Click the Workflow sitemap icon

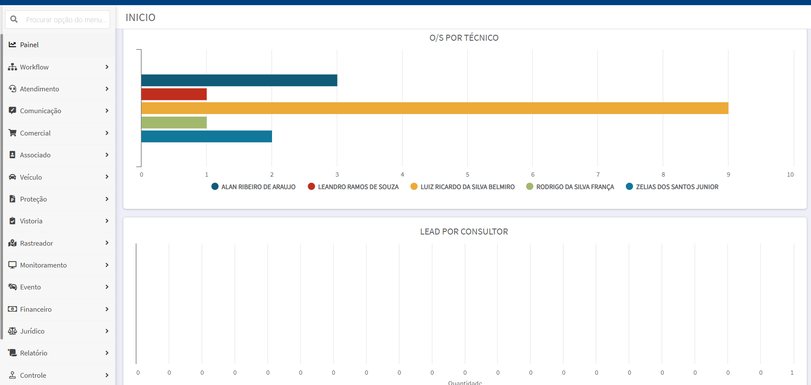click(12, 67)
